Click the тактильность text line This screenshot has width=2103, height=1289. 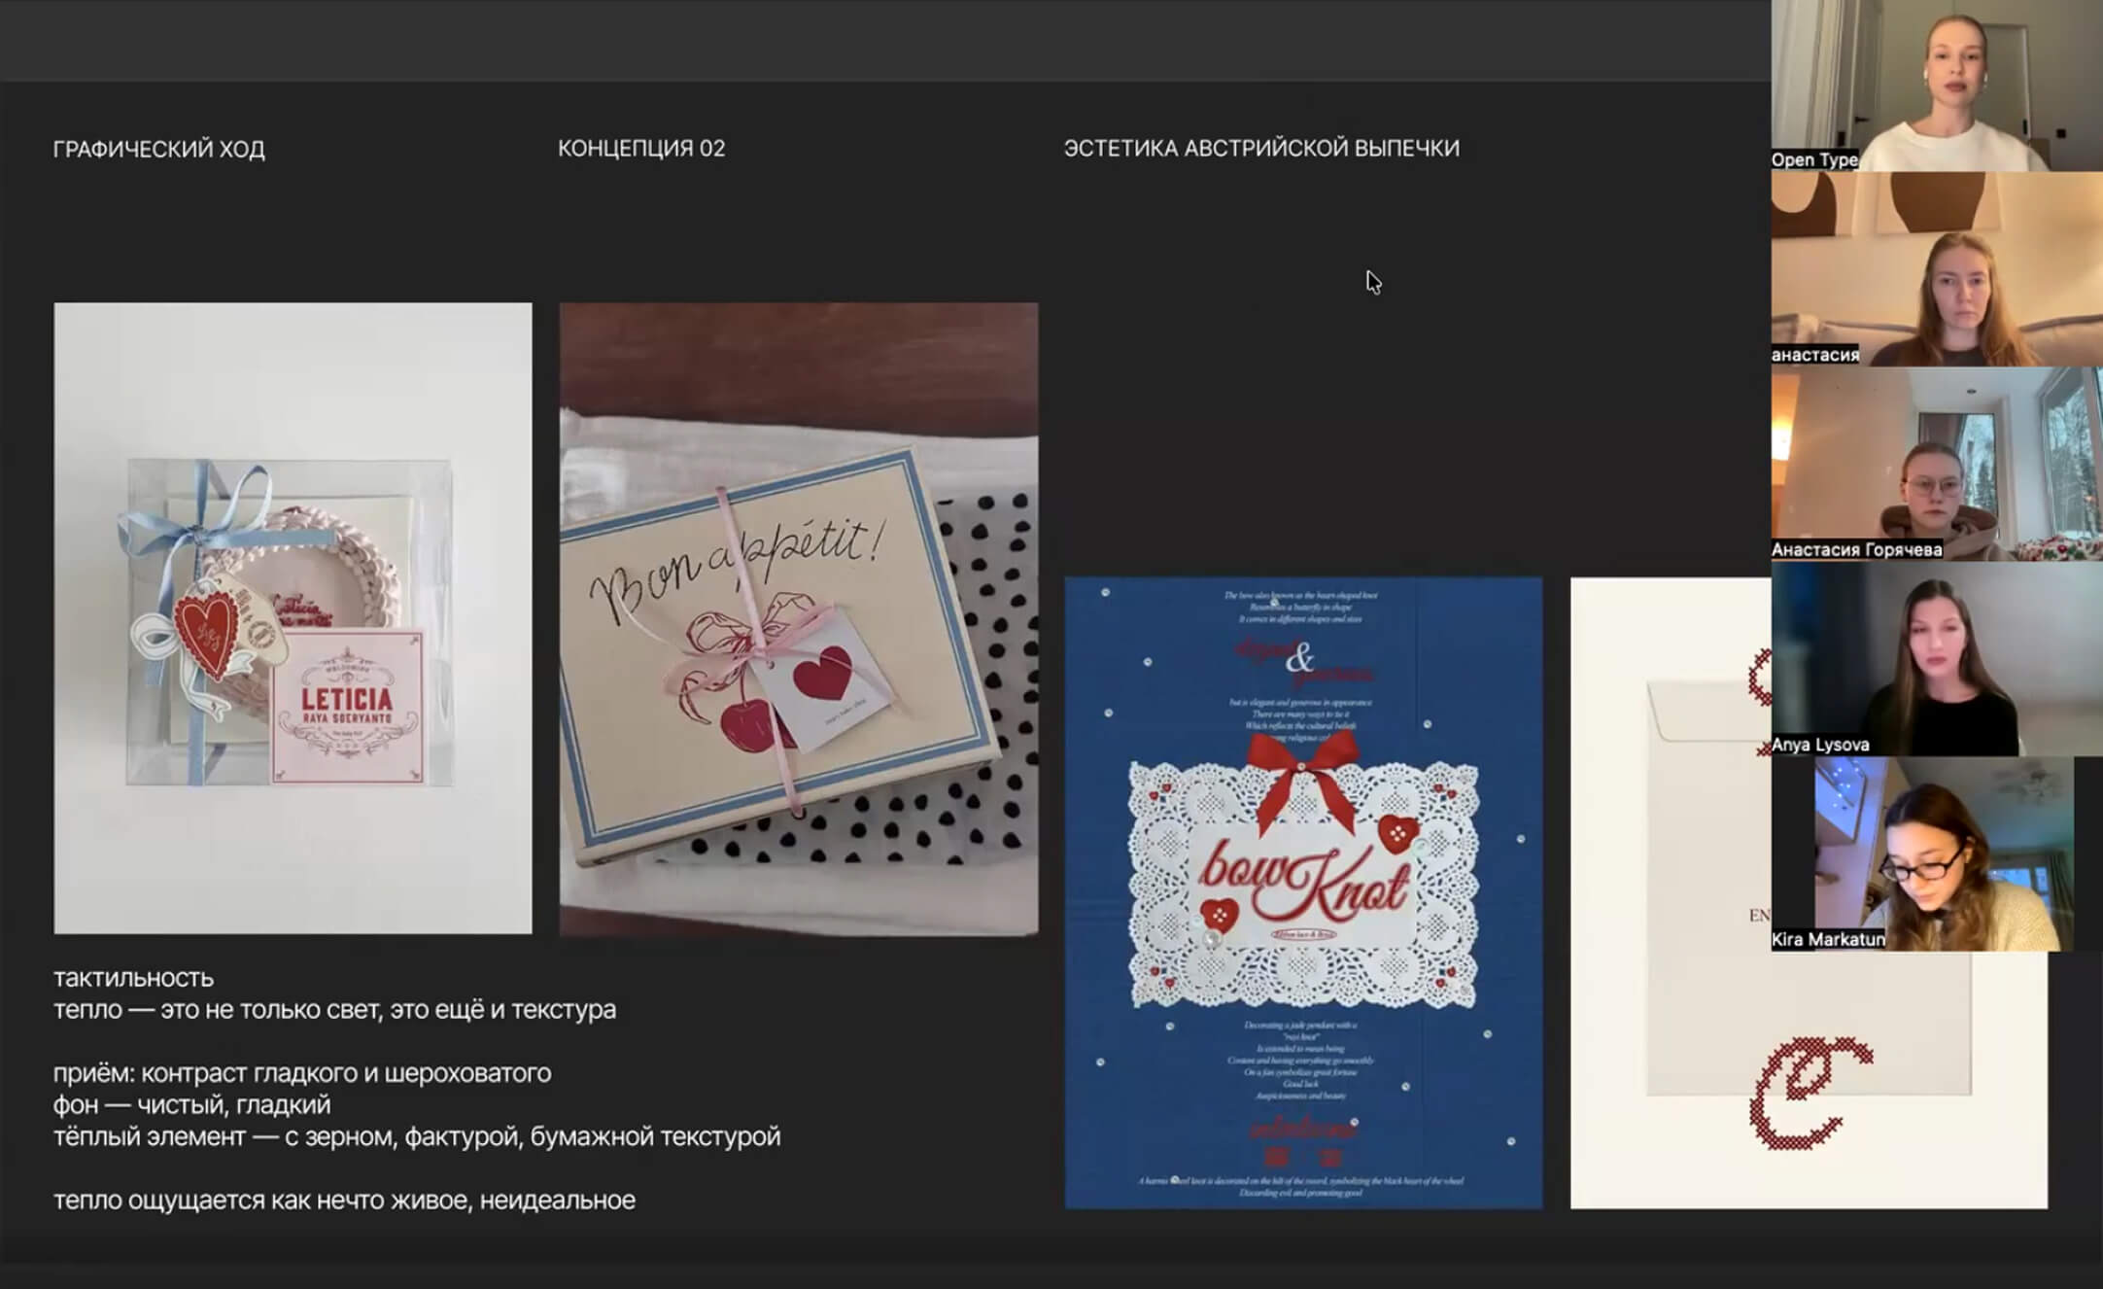pyautogui.click(x=133, y=978)
